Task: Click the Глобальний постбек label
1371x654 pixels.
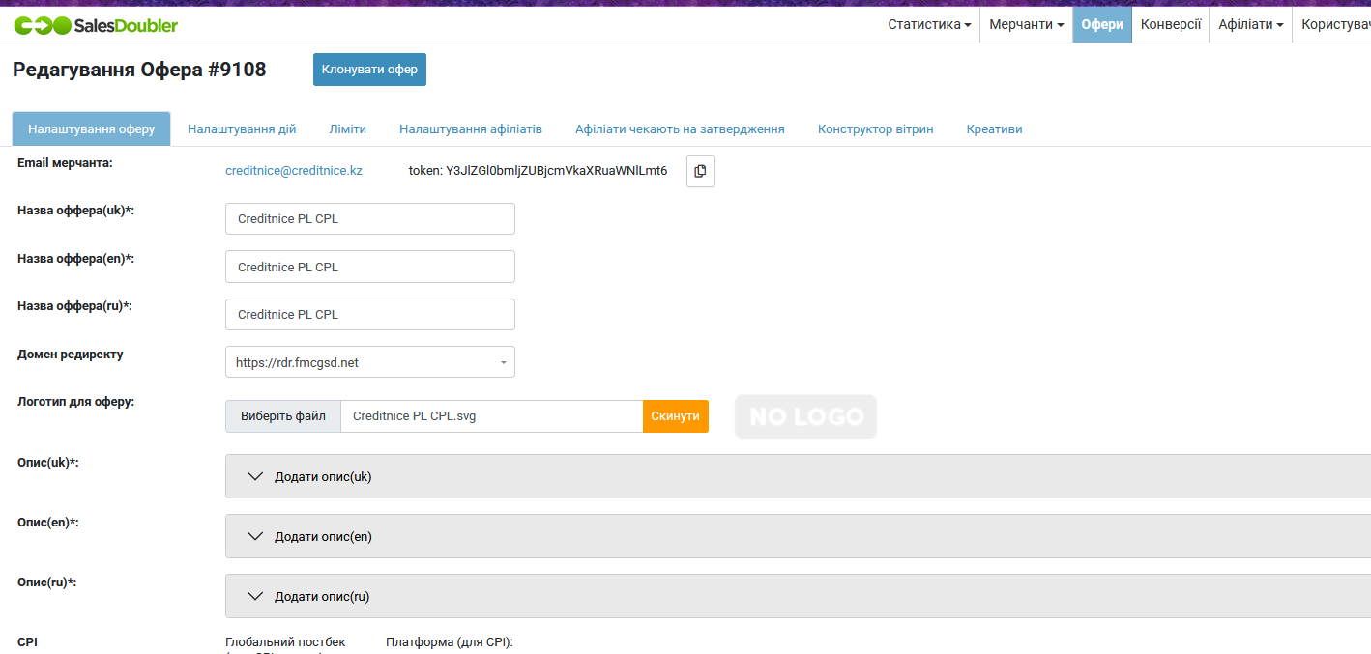Action: point(285,642)
